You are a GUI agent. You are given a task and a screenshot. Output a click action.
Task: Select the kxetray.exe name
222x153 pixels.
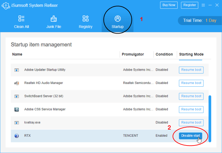32,122
